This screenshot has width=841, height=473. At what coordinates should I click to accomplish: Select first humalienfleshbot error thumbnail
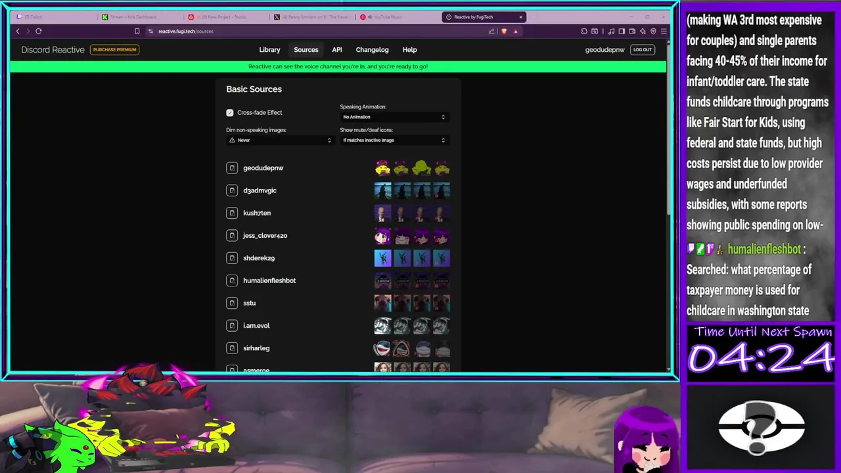tap(382, 281)
